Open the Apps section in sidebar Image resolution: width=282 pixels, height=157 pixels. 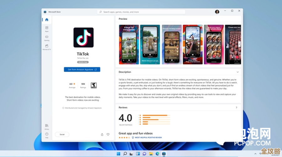coord(47,29)
